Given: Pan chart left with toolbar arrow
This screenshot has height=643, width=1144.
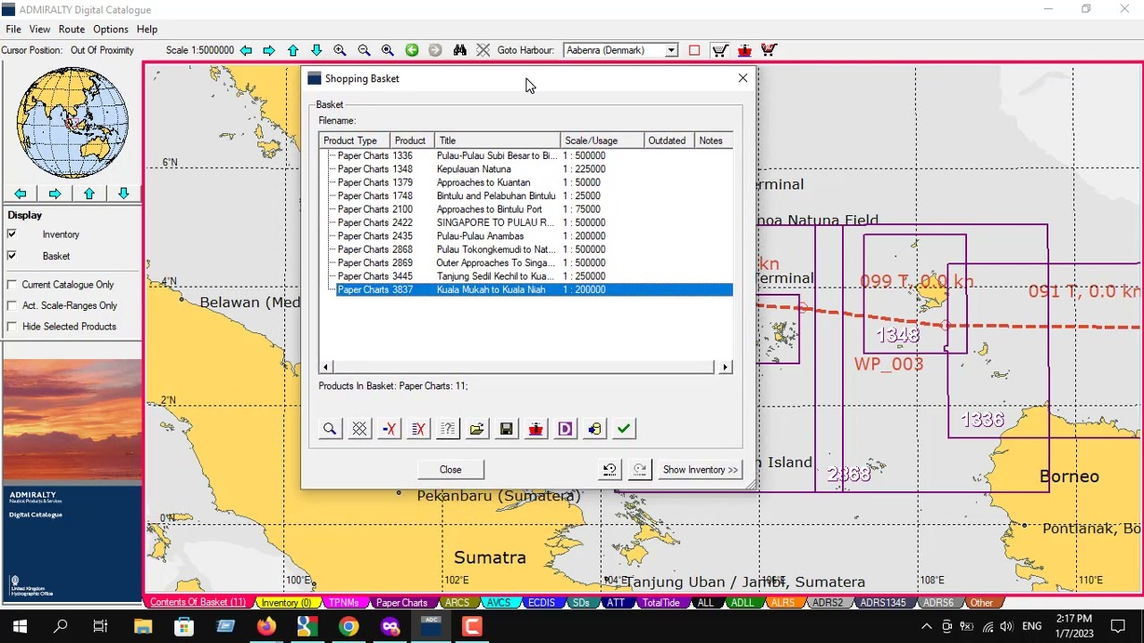Looking at the screenshot, I should pos(246,51).
